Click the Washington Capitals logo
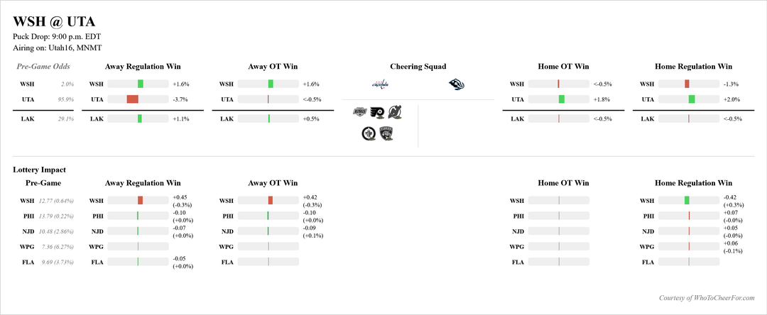Viewport: 767px width, 315px height. [x=381, y=84]
